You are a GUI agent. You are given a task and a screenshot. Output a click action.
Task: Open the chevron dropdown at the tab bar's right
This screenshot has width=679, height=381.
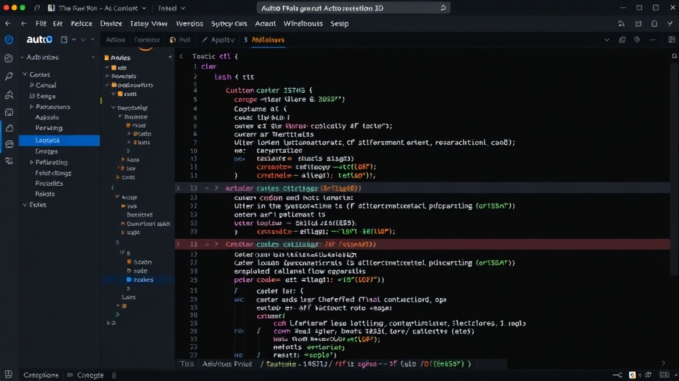(607, 40)
